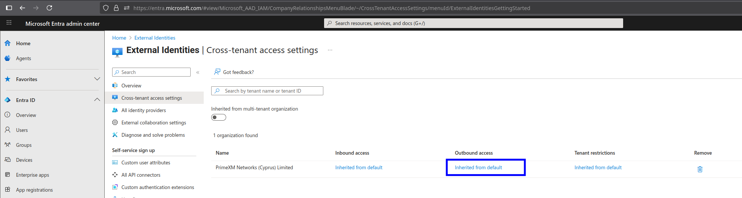Open Tenant restrictions Inherited from default link
Image resolution: width=742 pixels, height=198 pixels.
(x=598, y=167)
